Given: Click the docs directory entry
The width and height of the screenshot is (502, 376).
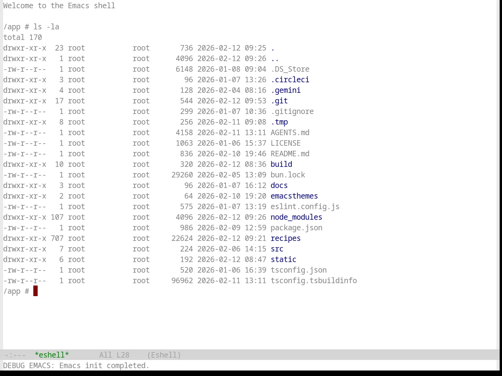Looking at the screenshot, I should (279, 185).
